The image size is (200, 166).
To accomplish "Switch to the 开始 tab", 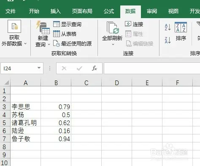I will [x=34, y=11].
